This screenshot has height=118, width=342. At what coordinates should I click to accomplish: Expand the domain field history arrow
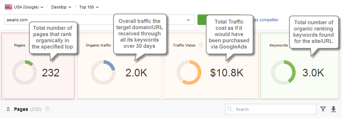pos(188,20)
